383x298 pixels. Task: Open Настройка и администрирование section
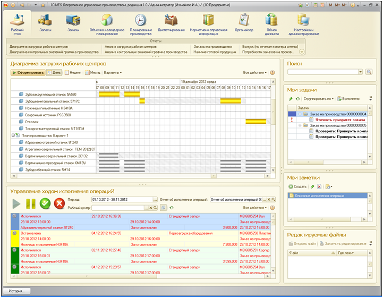(304, 24)
